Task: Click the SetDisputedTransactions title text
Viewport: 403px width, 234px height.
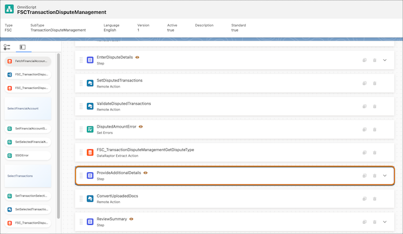Action: pyautogui.click(x=120, y=80)
